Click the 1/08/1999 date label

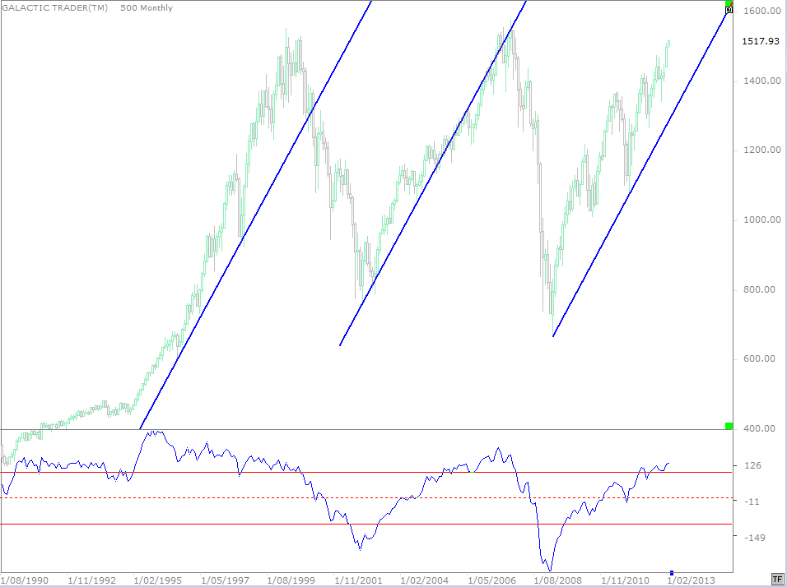(x=291, y=580)
